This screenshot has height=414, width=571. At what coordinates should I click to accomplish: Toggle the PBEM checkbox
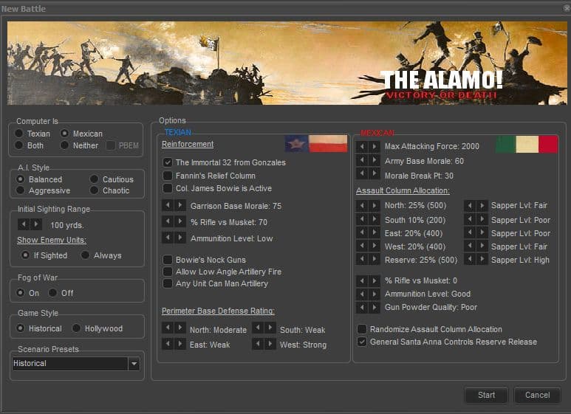point(111,145)
